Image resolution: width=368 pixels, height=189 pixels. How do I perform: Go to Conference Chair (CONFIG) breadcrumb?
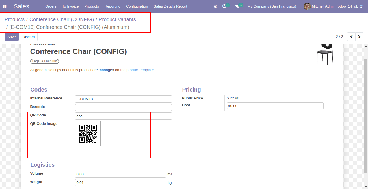tap(62, 19)
